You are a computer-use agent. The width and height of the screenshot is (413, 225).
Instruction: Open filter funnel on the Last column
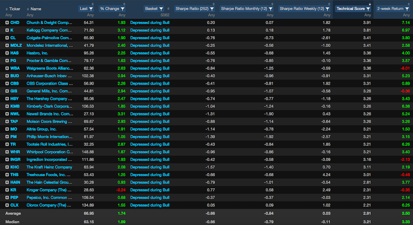[91, 9]
